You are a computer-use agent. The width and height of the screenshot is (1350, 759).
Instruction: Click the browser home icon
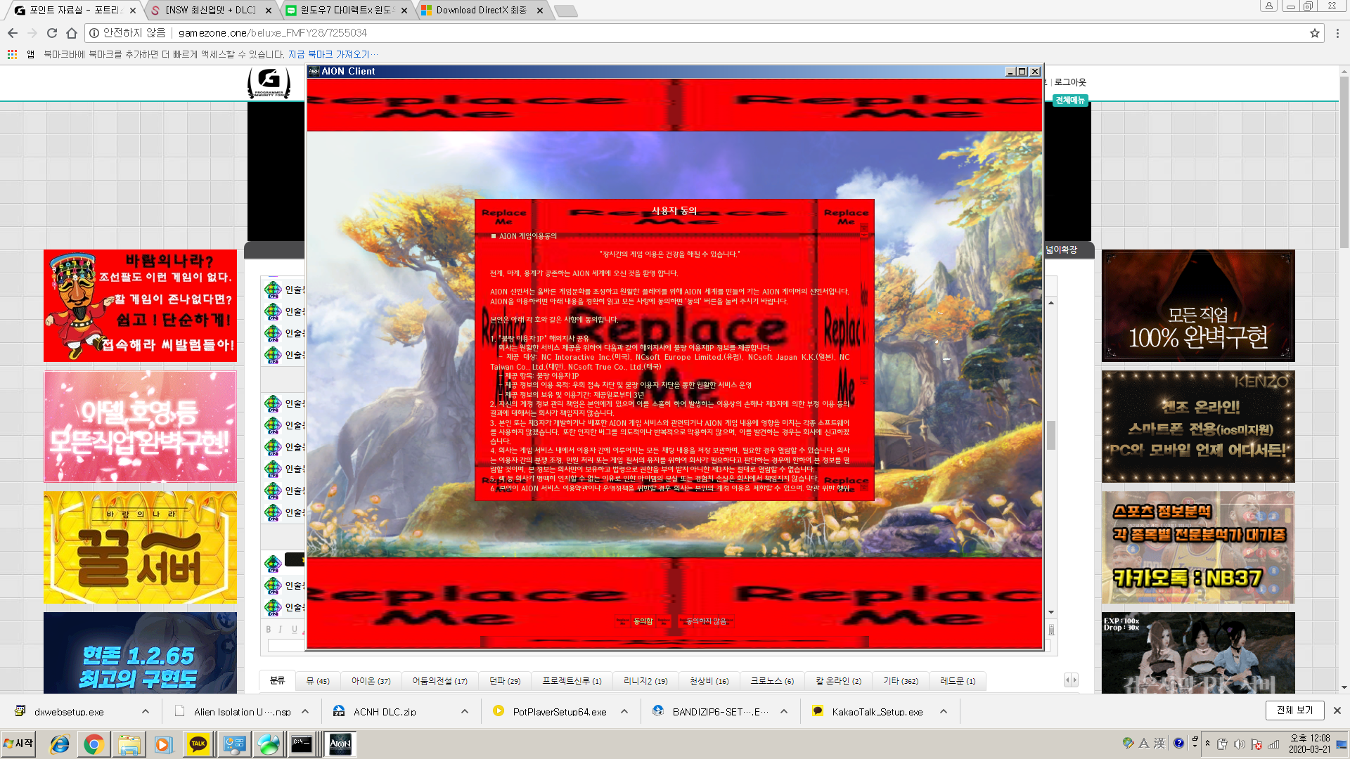70,32
